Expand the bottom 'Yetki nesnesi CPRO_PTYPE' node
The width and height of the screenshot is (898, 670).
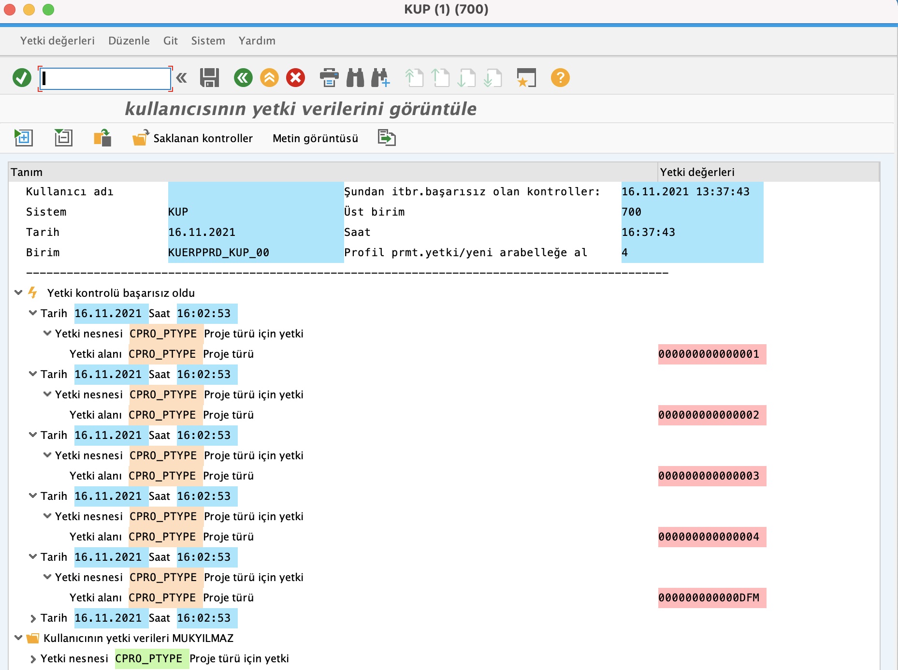pyautogui.click(x=33, y=658)
